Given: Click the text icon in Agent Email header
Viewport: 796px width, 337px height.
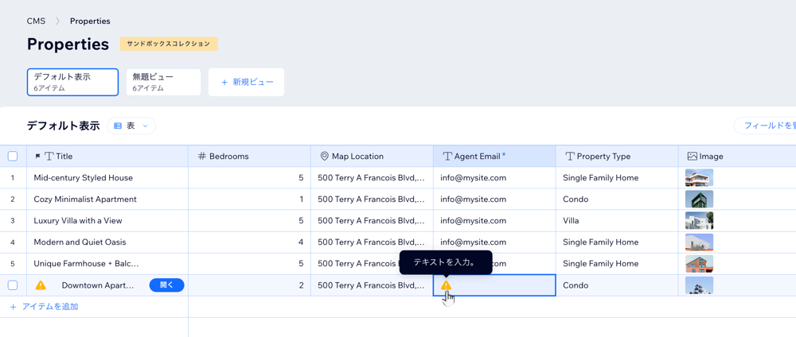Looking at the screenshot, I should click(x=447, y=157).
